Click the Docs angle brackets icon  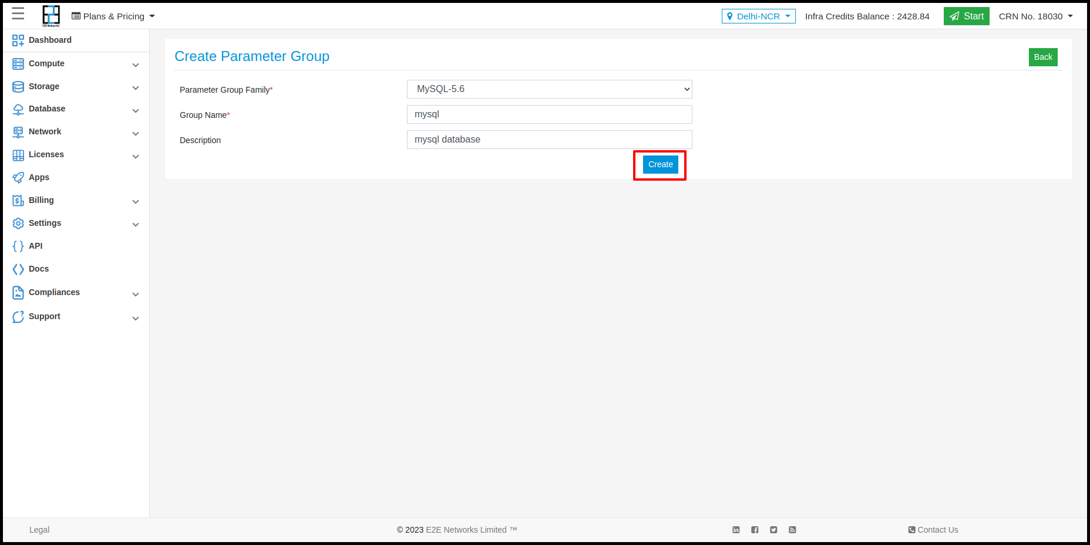point(18,269)
